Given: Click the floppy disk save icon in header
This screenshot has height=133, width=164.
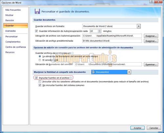Looking at the screenshot, I should pos(37,11).
